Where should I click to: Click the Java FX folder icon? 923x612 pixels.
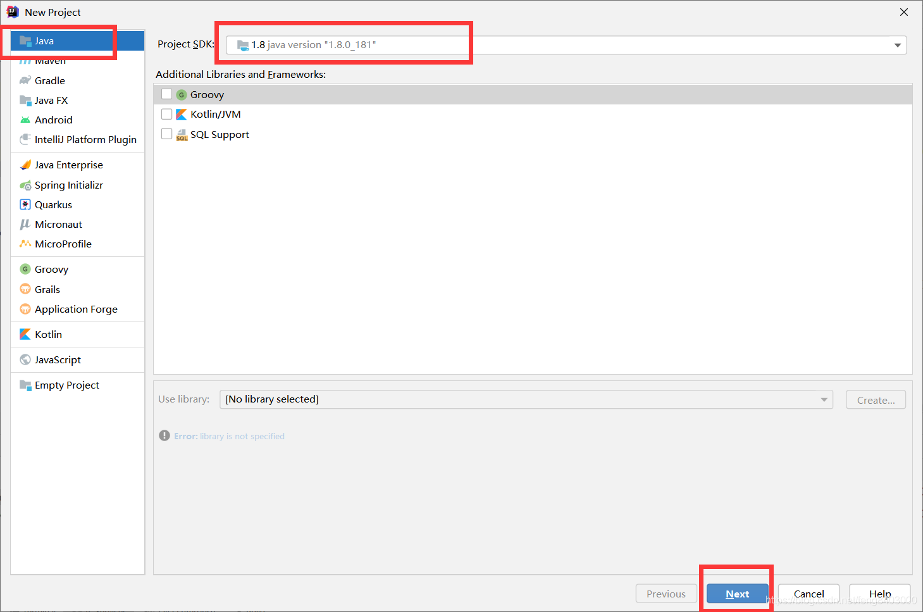click(x=25, y=100)
